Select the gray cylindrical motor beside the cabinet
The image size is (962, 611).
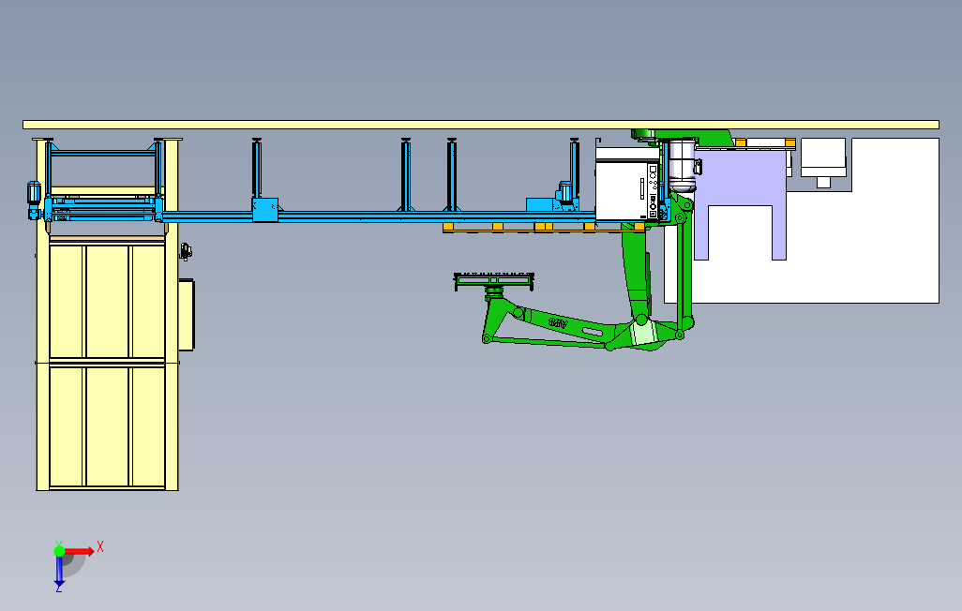[682, 164]
